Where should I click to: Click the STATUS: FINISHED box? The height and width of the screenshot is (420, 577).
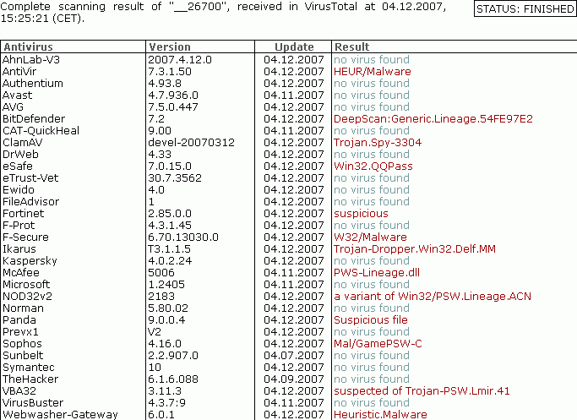click(525, 8)
